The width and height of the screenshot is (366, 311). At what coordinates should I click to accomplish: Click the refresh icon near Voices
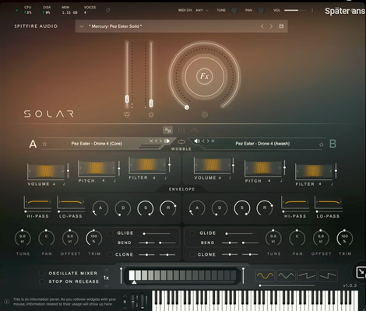click(x=108, y=10)
